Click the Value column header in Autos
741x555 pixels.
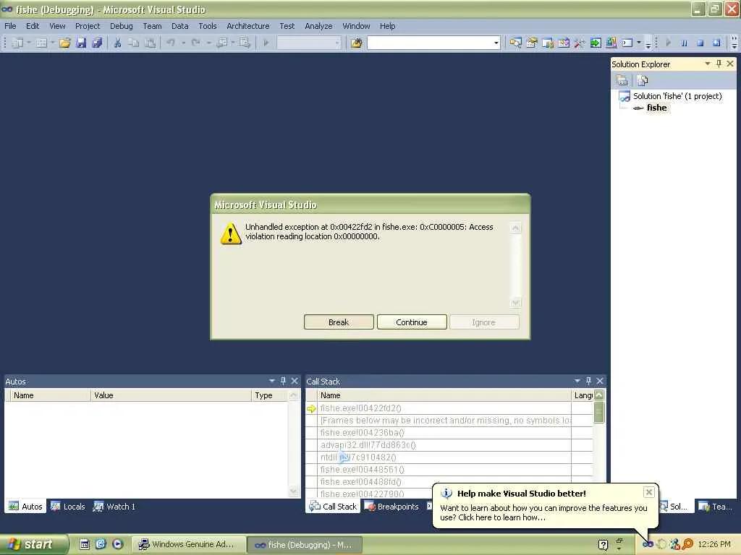170,395
